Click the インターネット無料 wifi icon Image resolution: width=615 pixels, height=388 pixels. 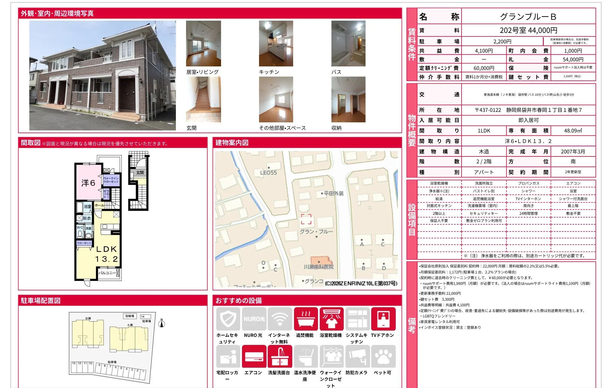coord(280,319)
